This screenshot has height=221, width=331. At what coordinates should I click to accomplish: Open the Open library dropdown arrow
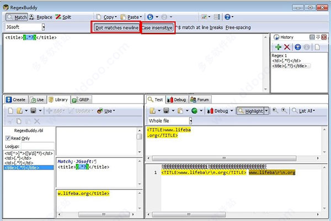[x=26, y=111]
